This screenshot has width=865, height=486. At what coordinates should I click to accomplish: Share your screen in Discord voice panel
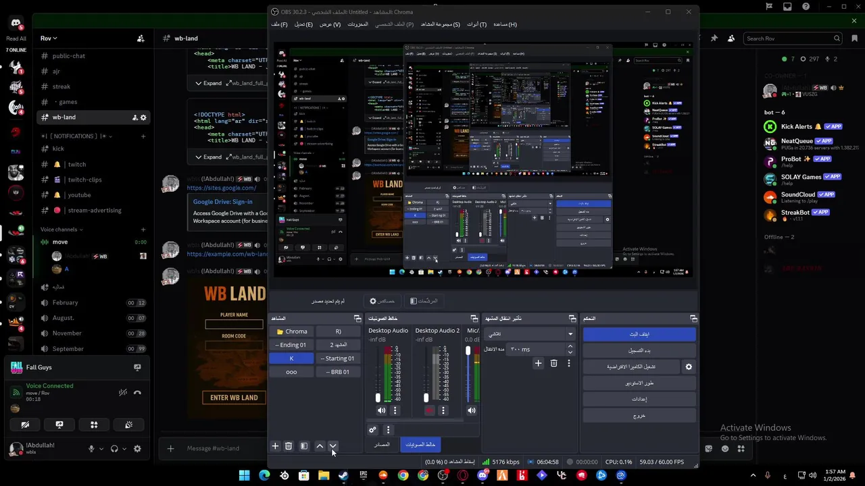click(x=59, y=425)
